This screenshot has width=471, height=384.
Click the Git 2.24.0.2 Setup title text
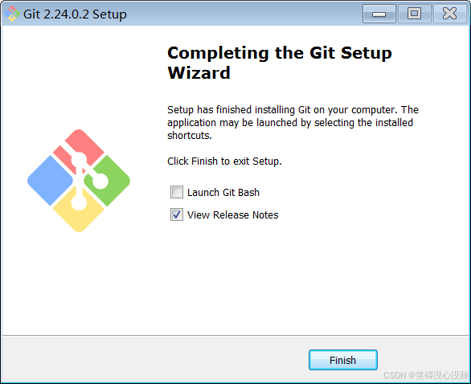click(75, 14)
